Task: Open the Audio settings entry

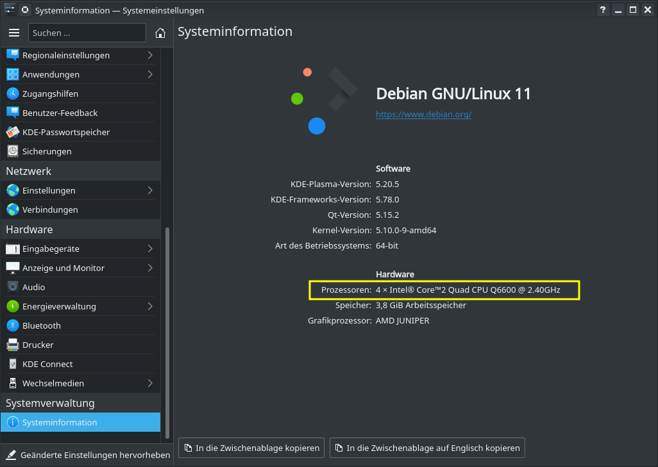Action: (x=81, y=287)
